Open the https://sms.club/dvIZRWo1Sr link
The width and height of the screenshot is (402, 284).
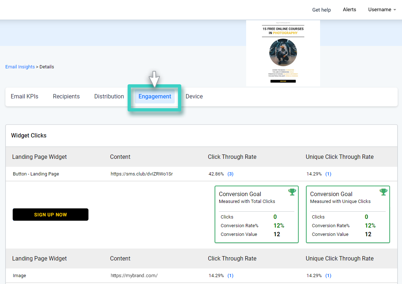141,174
